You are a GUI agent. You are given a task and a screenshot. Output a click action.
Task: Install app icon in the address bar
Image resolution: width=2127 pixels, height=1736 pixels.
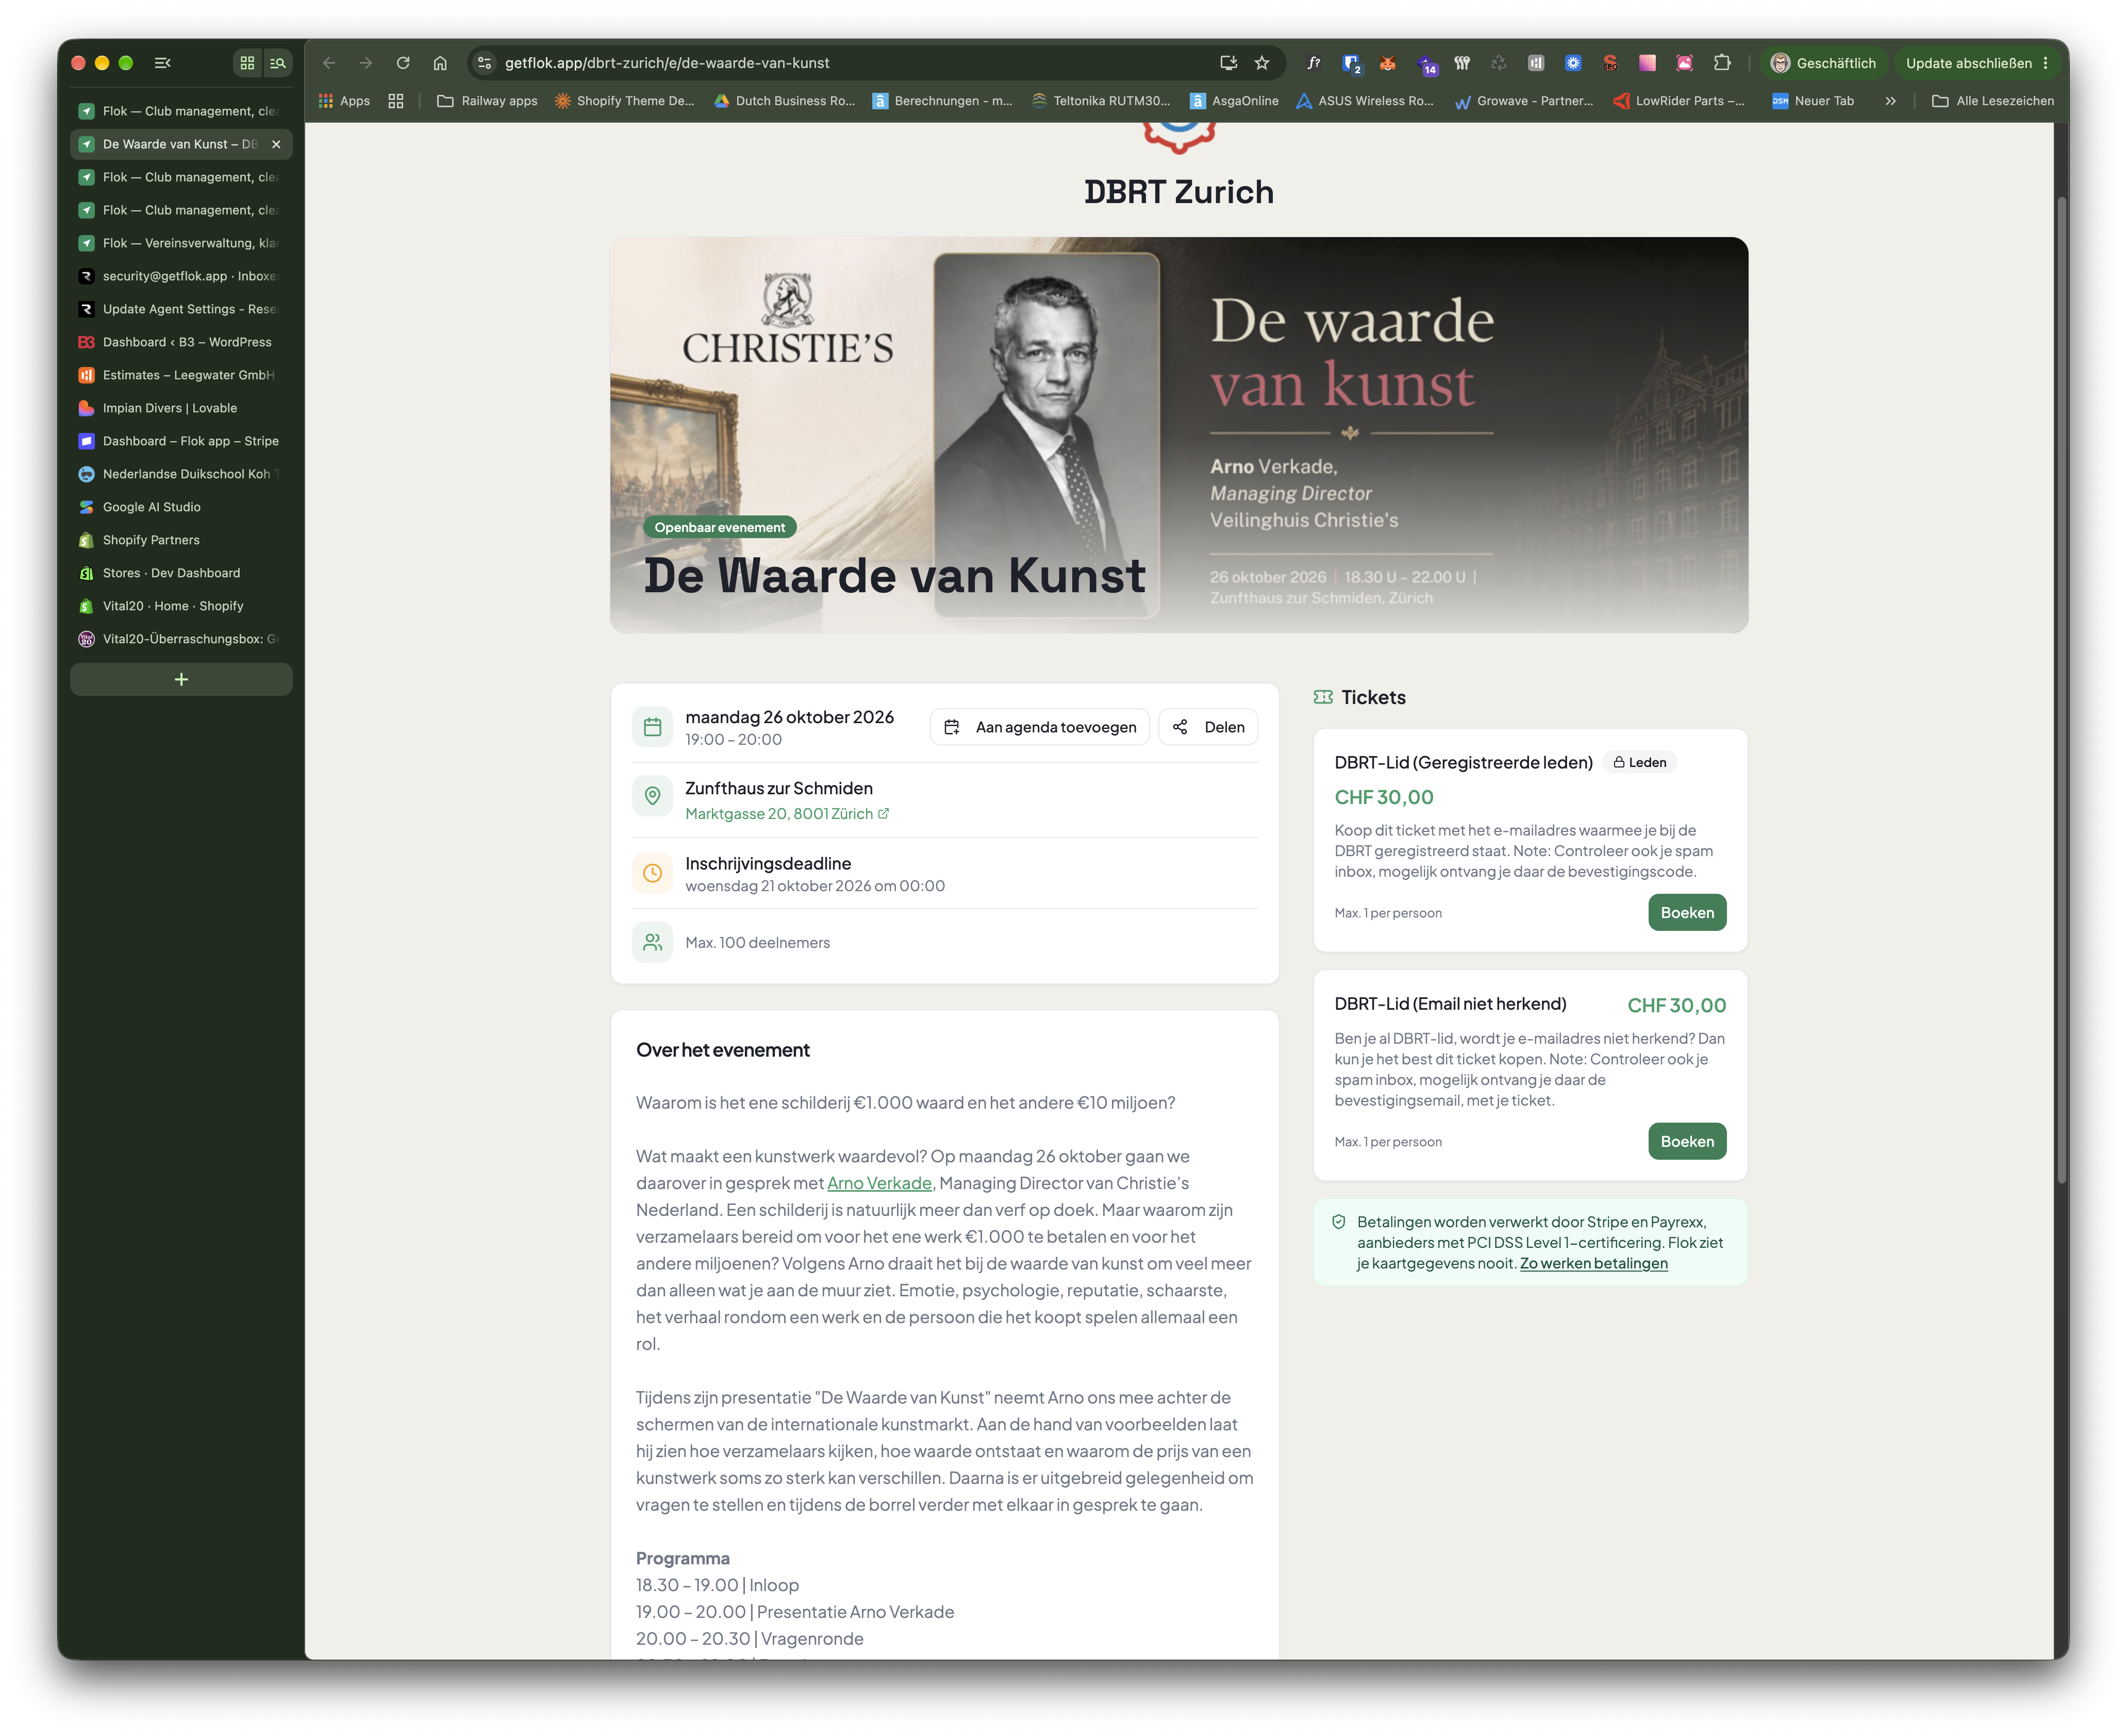(x=1228, y=63)
